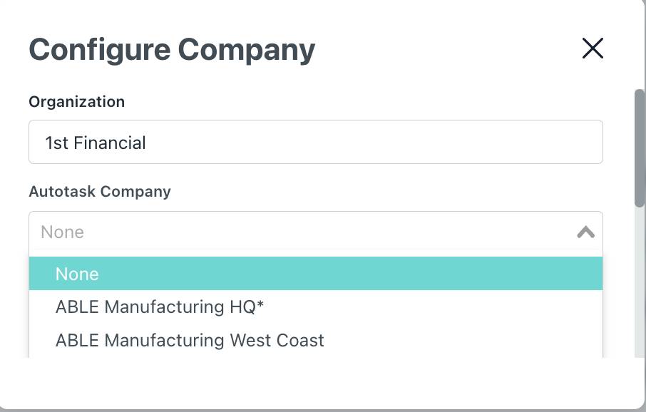Click empty footer area of the dialog
Image resolution: width=646 pixels, height=412 pixels.
point(315,383)
